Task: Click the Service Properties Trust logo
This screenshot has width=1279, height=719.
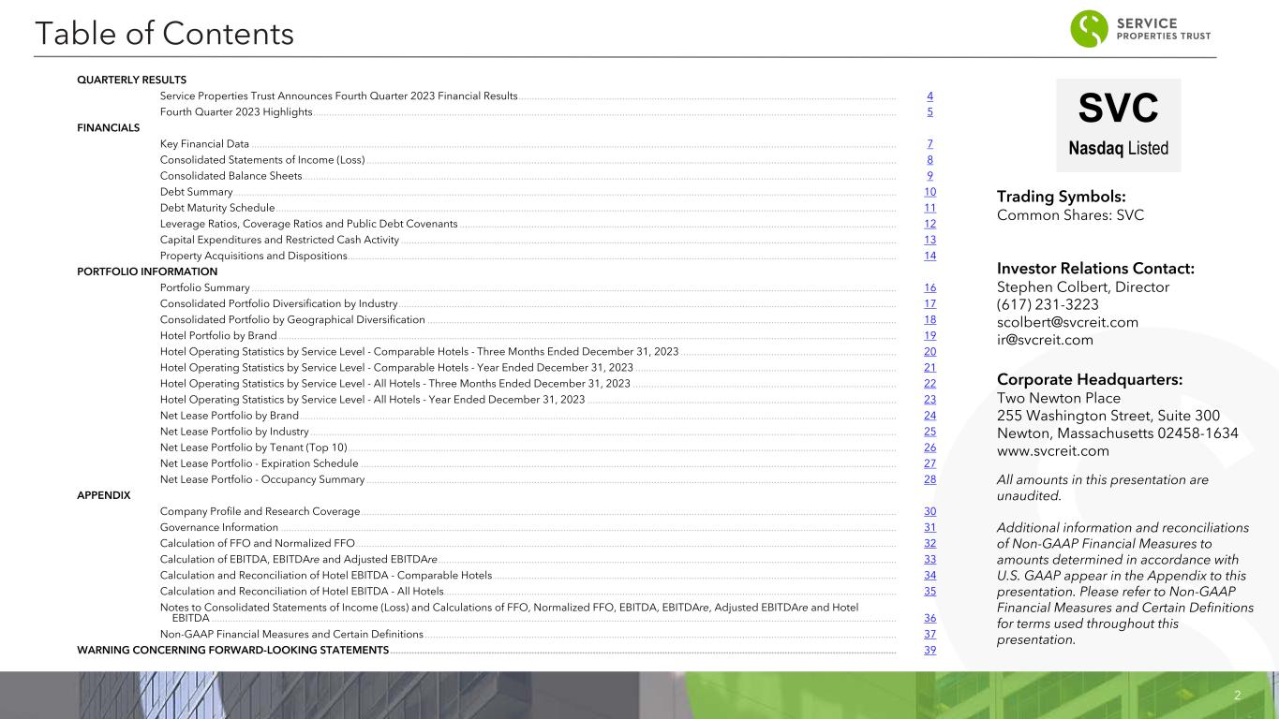Action: tap(1140, 29)
